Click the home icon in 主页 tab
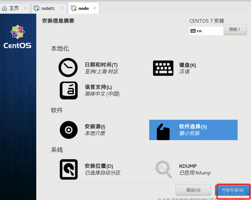The height and width of the screenshot is (200, 251). point(5,8)
